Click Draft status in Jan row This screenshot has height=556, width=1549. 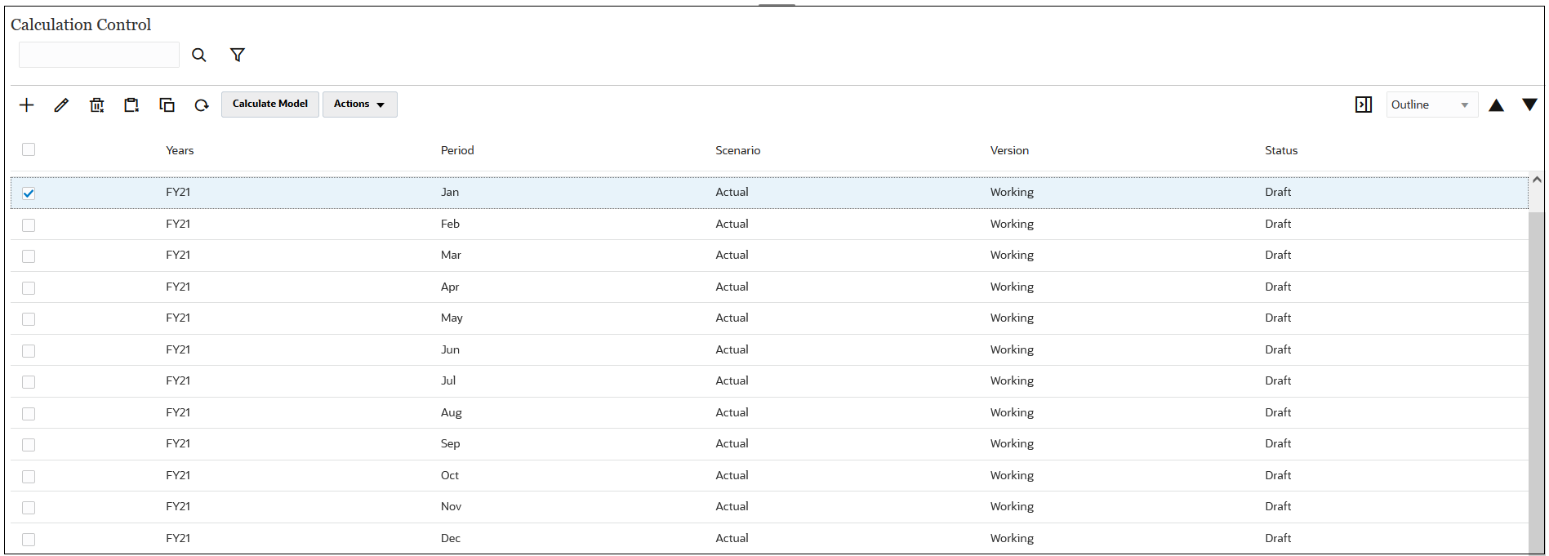click(1278, 192)
